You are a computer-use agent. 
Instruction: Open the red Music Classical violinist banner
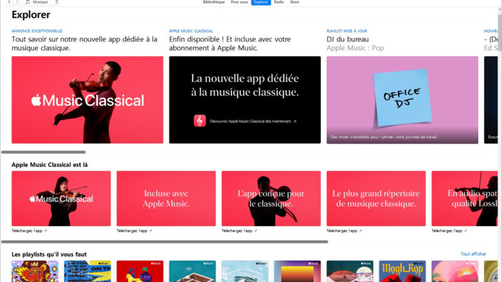pyautogui.click(x=87, y=100)
